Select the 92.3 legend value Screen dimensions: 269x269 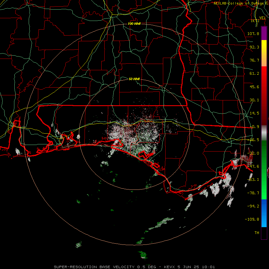tap(254, 47)
